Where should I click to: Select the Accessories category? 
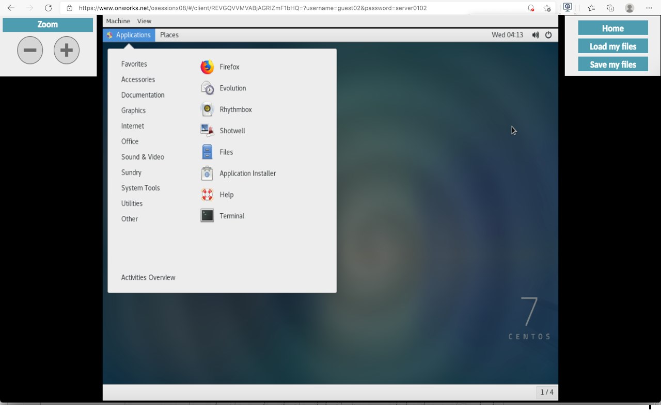point(138,80)
